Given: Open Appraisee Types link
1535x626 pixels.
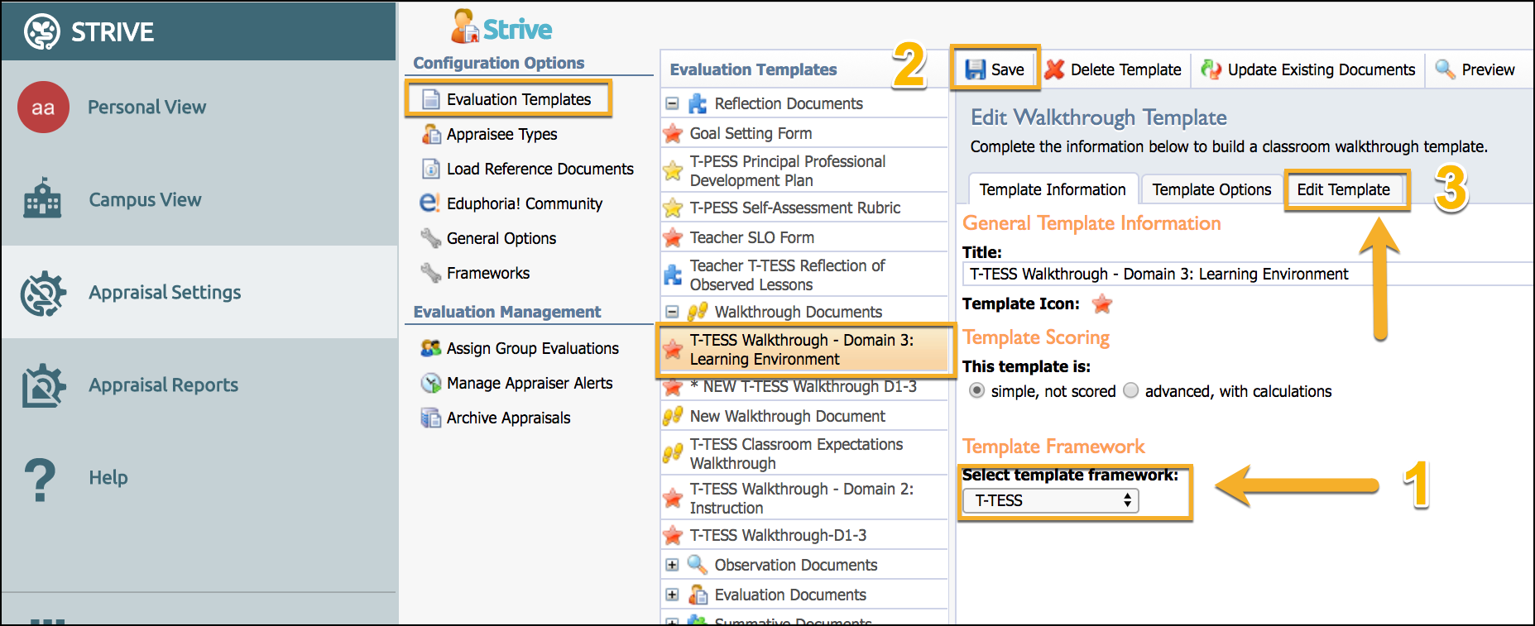Looking at the screenshot, I should (501, 134).
